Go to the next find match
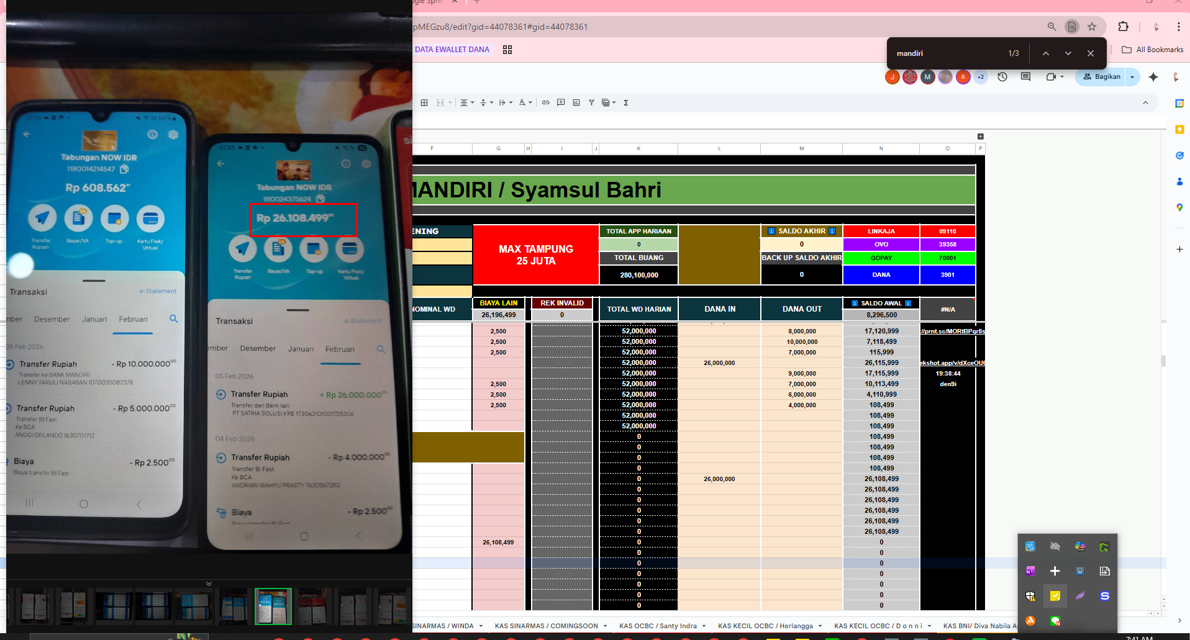1190x640 pixels. tap(1068, 53)
